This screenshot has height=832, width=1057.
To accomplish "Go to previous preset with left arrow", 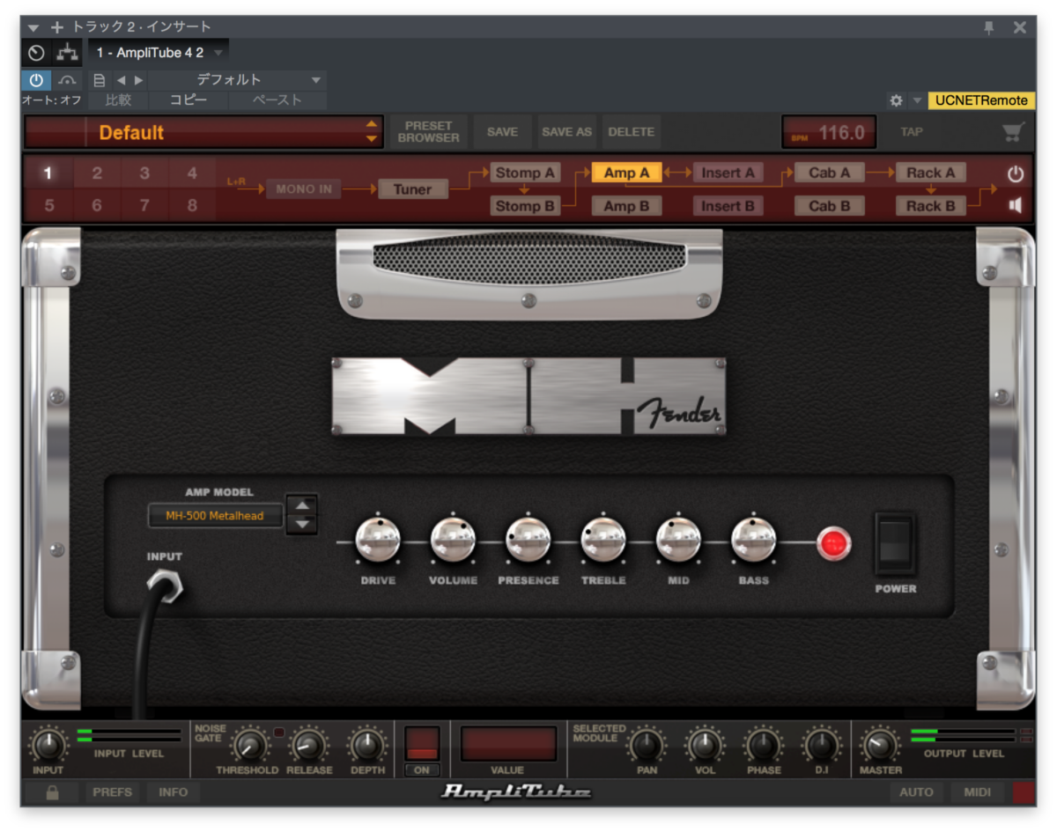I will [x=121, y=80].
